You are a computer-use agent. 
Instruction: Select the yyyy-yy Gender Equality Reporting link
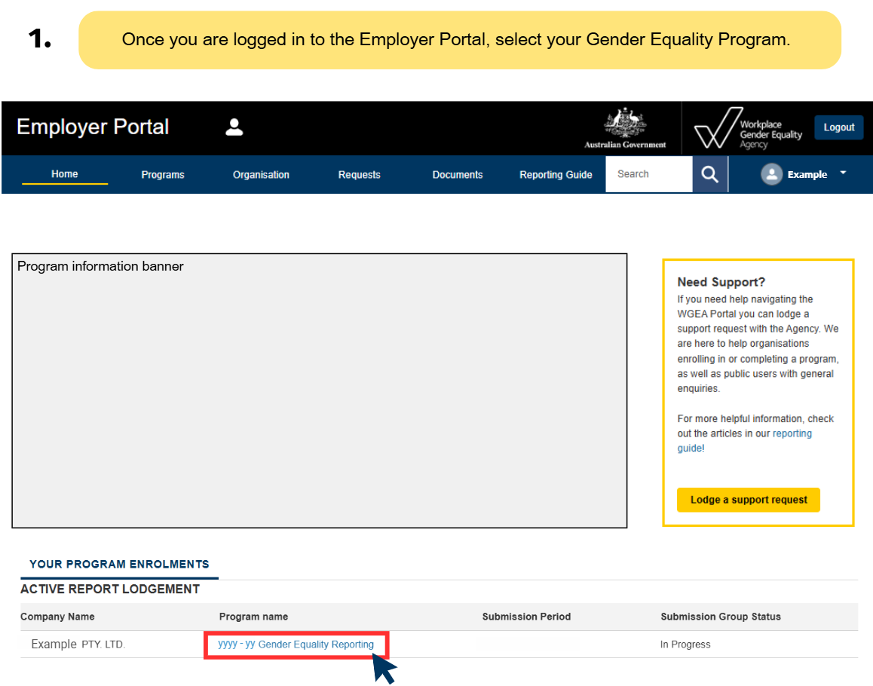296,645
